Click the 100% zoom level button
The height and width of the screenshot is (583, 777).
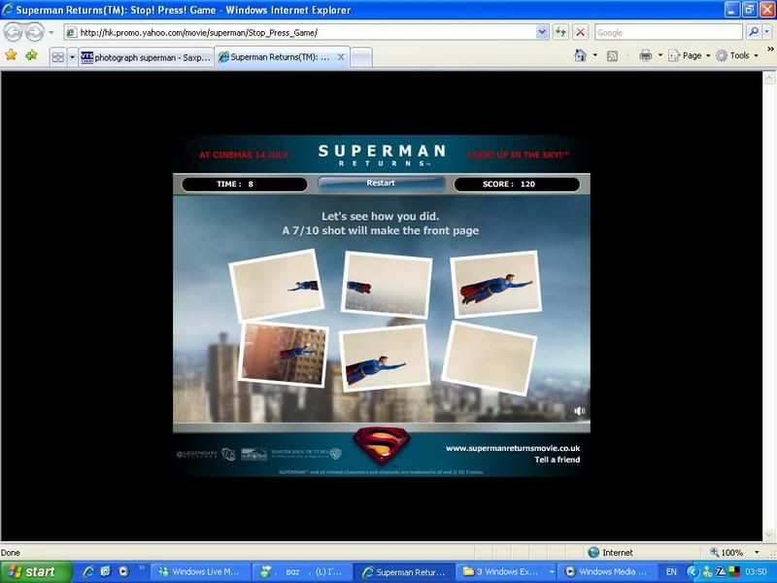(x=726, y=552)
